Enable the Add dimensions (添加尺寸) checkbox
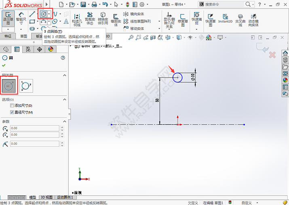Image resolution: width=289 pixels, height=205 pixels. [x=12, y=105]
